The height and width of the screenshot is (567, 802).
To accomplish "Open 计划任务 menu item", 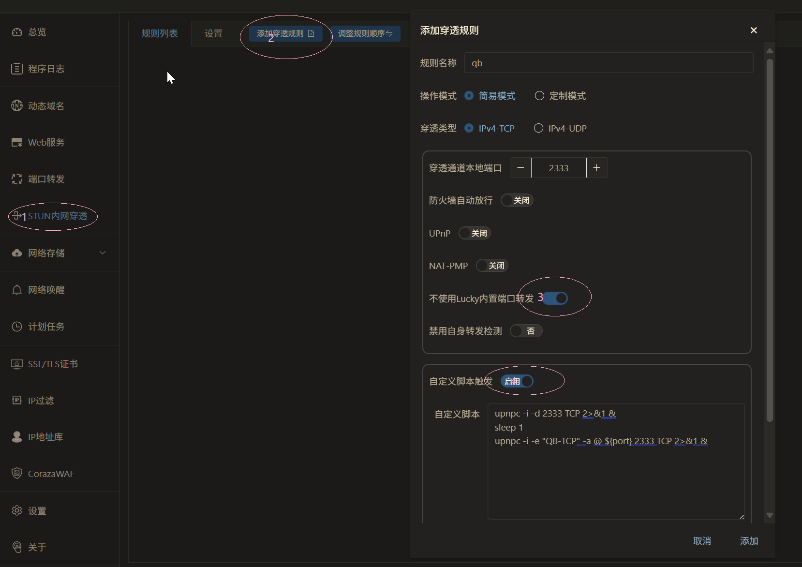I will [x=60, y=327].
